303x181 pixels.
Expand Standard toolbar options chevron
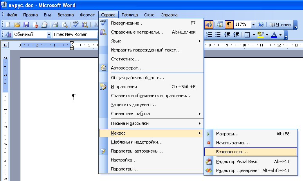tap(295, 25)
